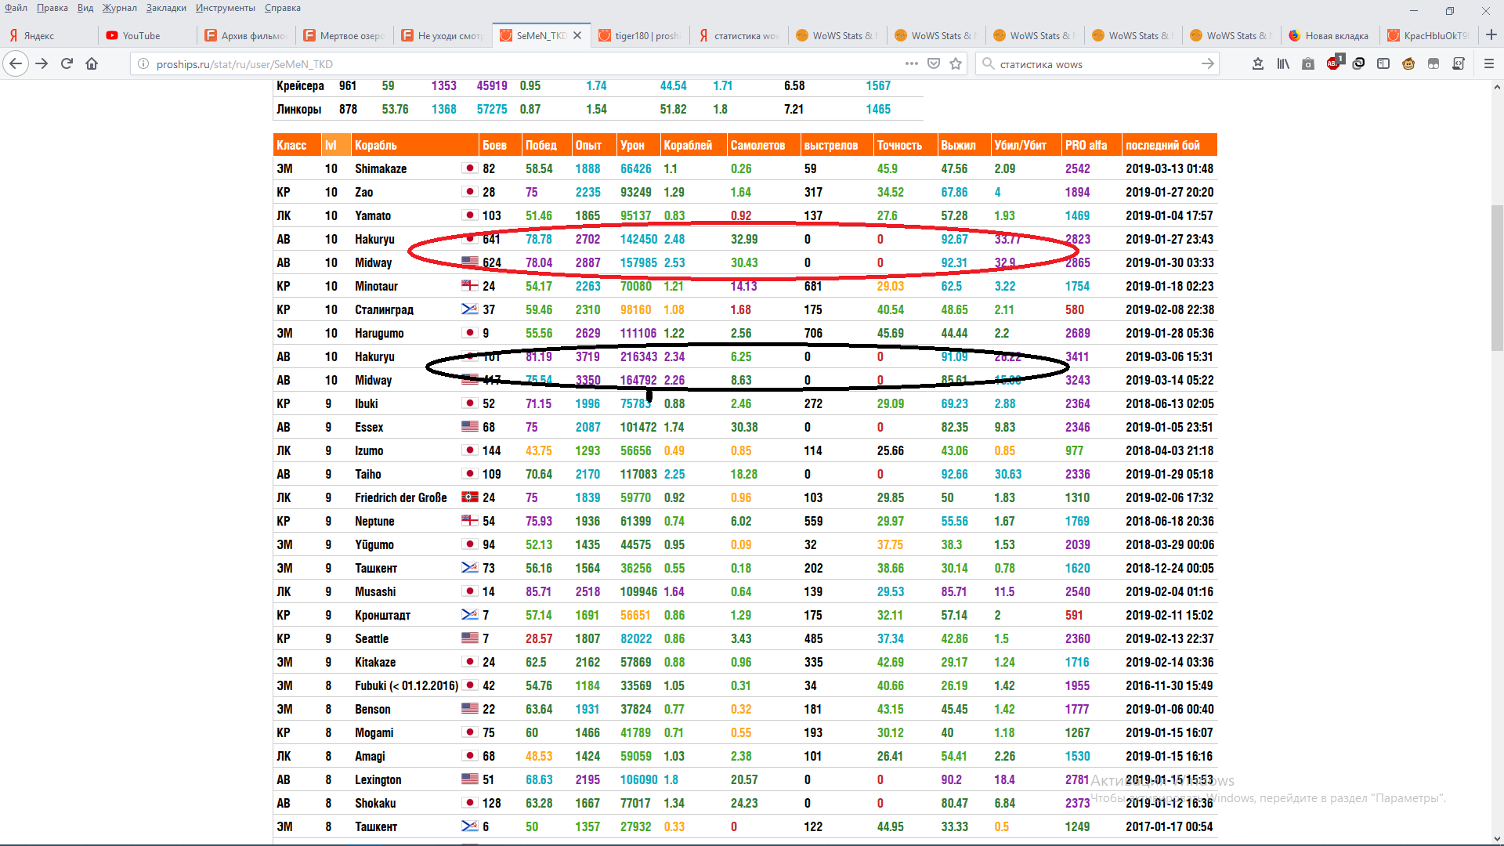Open the Library toolbar icon
Viewport: 1504px width, 846px height.
click(x=1283, y=64)
